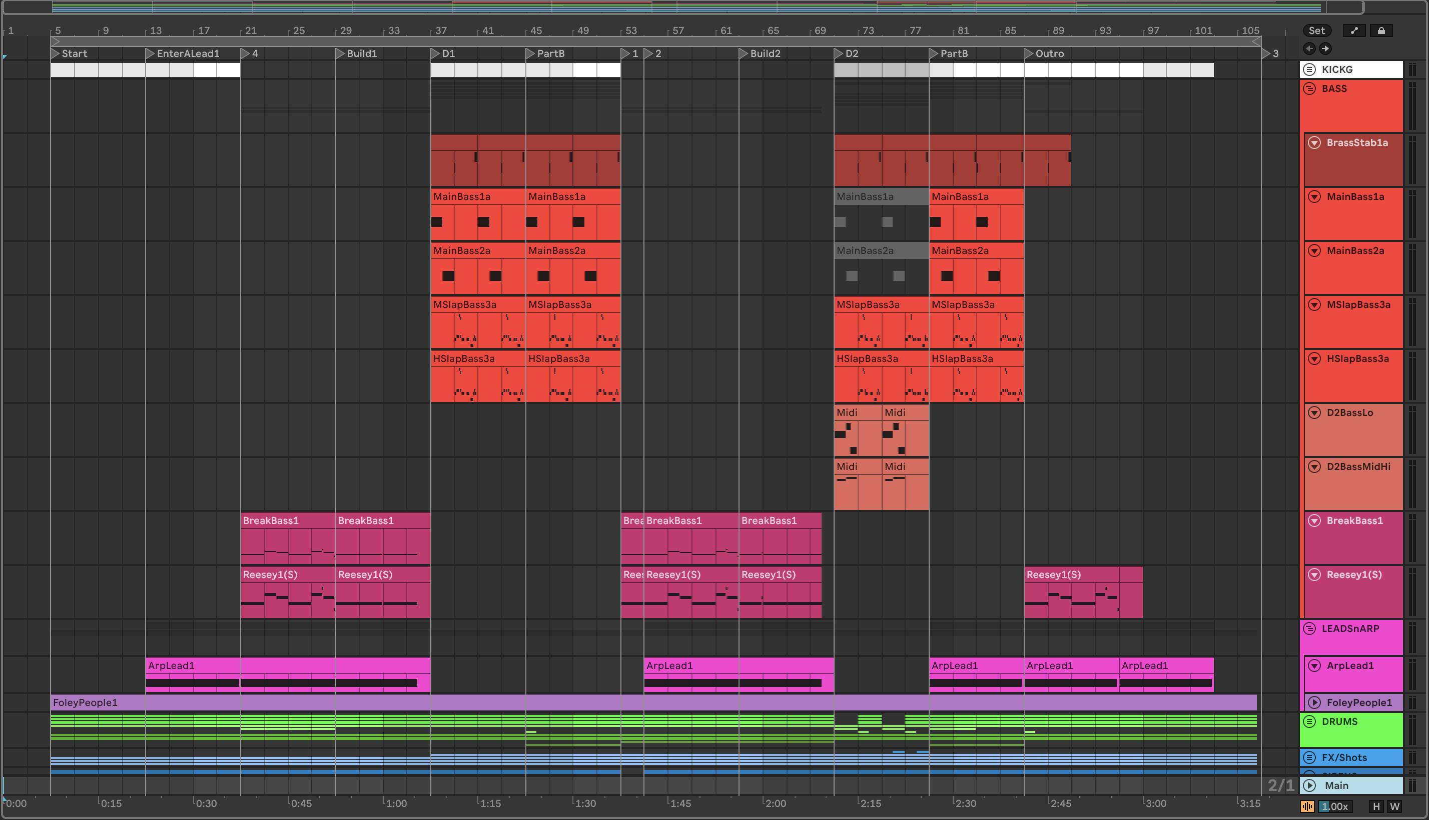Jump to the previous locator

(1309, 48)
